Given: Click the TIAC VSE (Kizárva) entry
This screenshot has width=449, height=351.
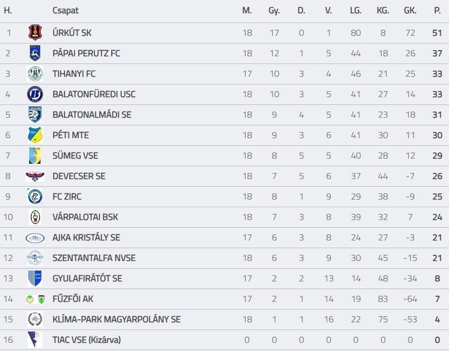Looking at the screenshot, I should (x=87, y=340).
